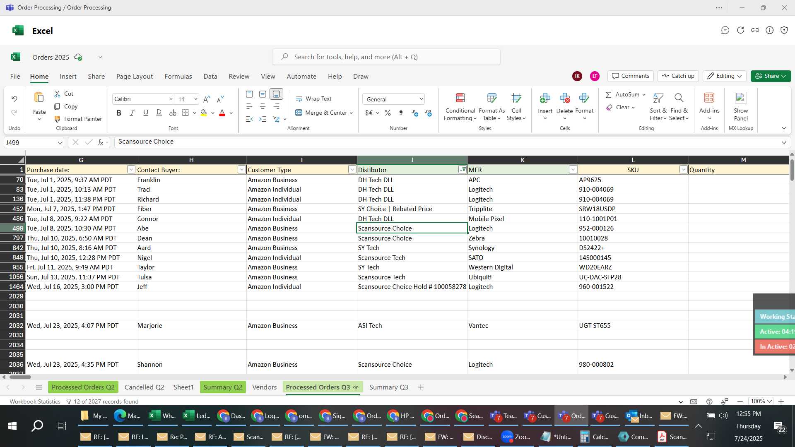
Task: Toggle left text alignment
Action: click(x=249, y=106)
